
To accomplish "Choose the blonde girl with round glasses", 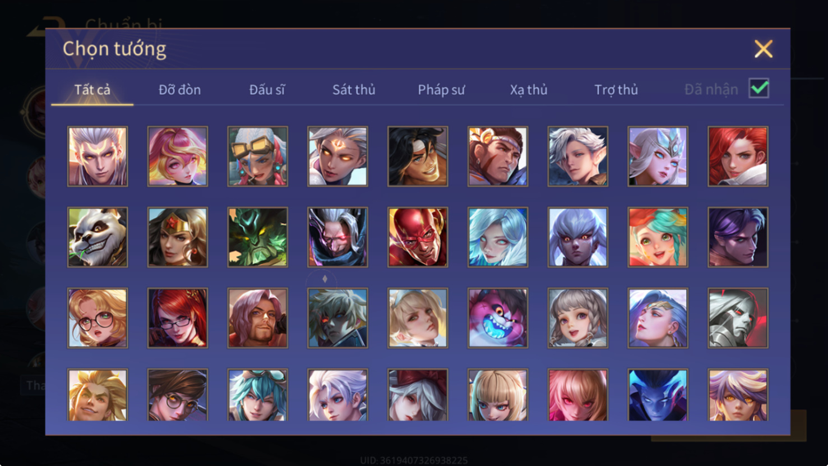I will pos(98,318).
